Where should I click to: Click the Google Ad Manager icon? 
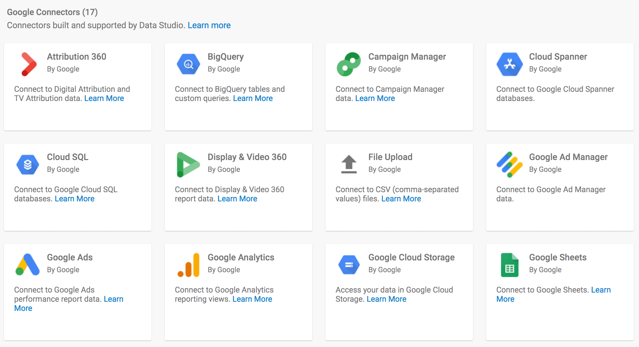coord(509,164)
